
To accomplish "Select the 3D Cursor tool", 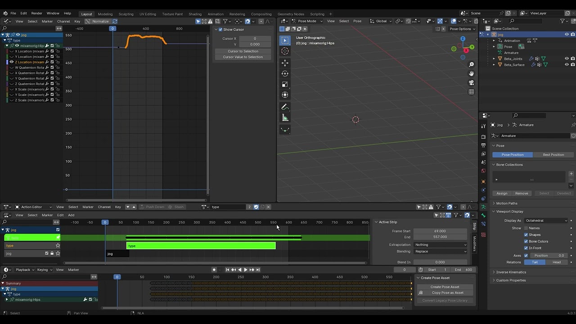I will [285, 51].
